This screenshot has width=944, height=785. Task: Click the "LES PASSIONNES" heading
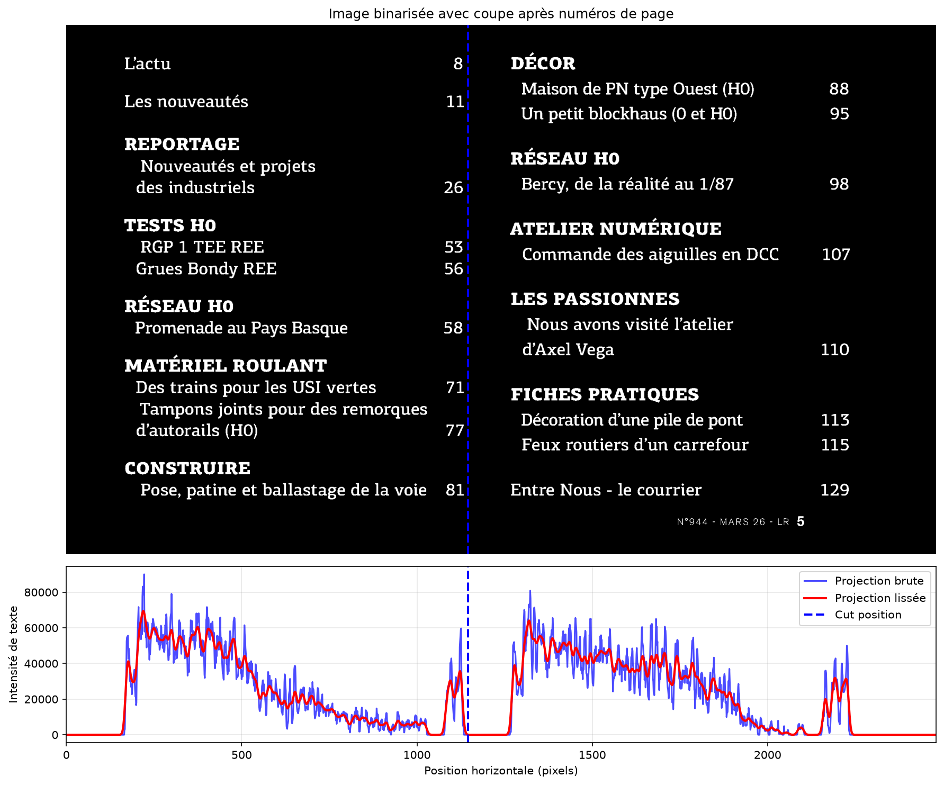pos(595,299)
